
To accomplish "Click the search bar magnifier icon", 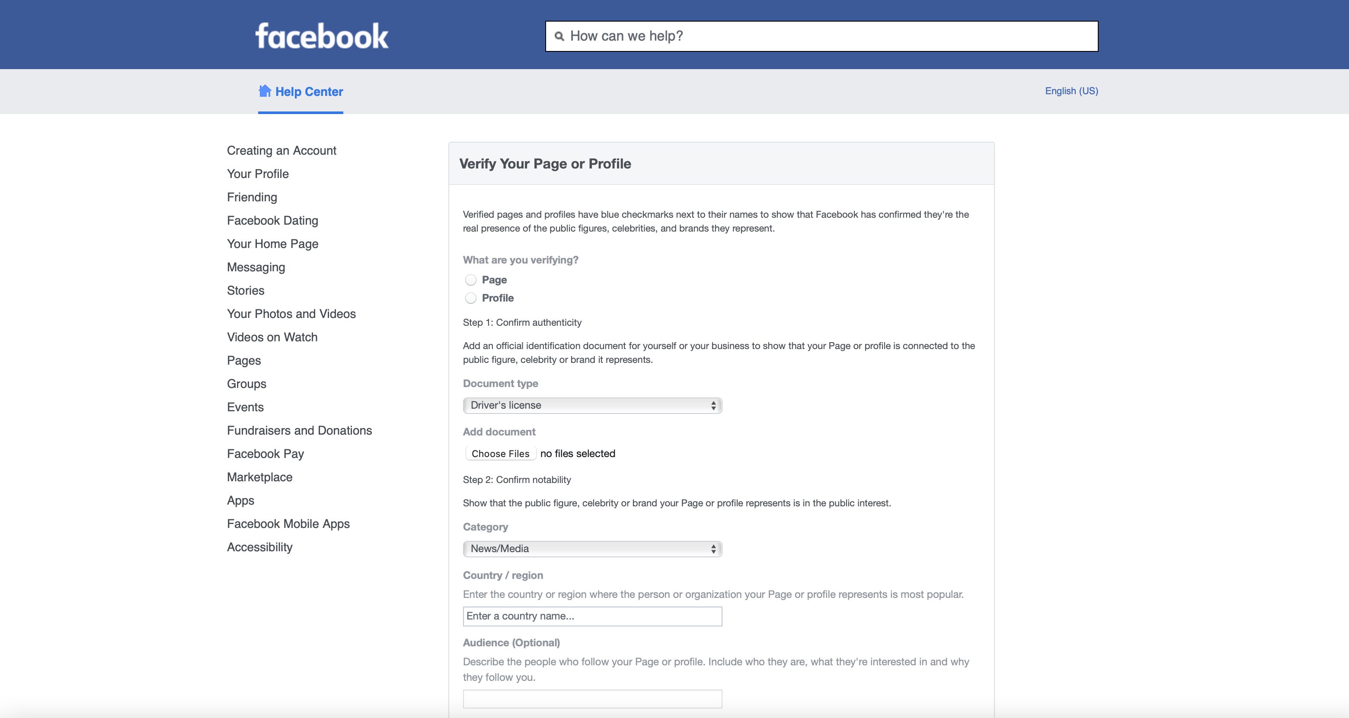I will 559,36.
